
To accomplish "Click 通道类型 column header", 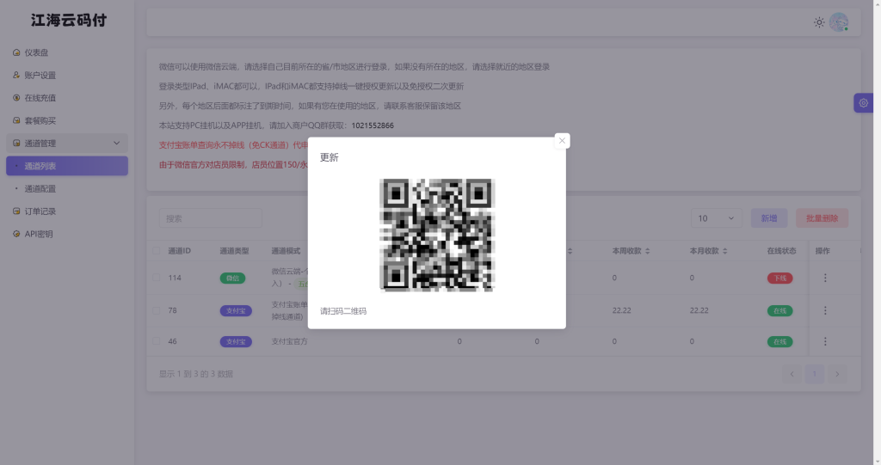I will (234, 251).
